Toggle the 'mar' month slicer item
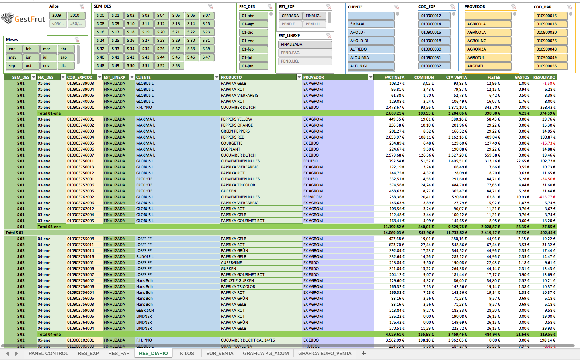Screen dimensions: 580x360 (47, 49)
